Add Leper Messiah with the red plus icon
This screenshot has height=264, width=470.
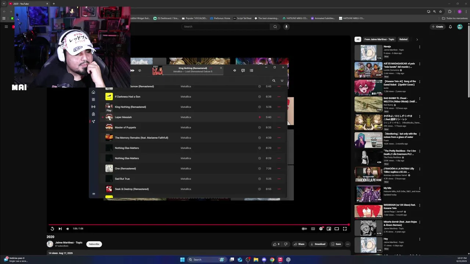260,117
